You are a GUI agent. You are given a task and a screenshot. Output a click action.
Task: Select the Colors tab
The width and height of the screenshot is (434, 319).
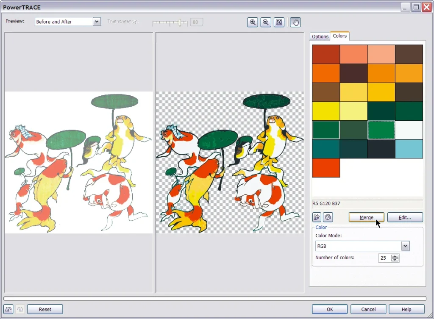(339, 36)
